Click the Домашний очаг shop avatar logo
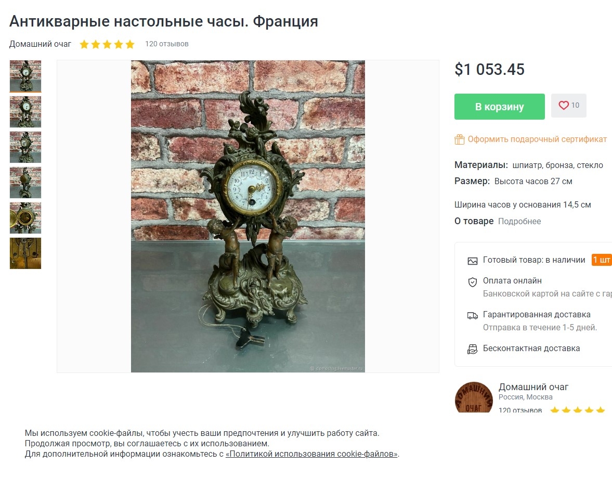The image size is (612, 477). [x=474, y=397]
